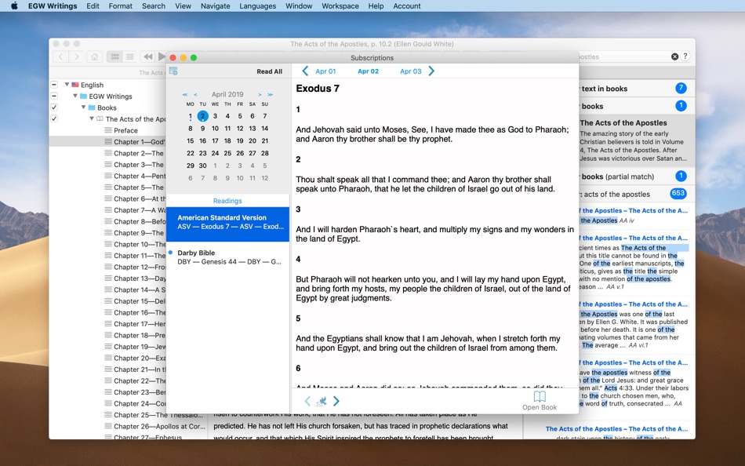Click the play button in main toolbar
745x466 pixels.
point(162,56)
